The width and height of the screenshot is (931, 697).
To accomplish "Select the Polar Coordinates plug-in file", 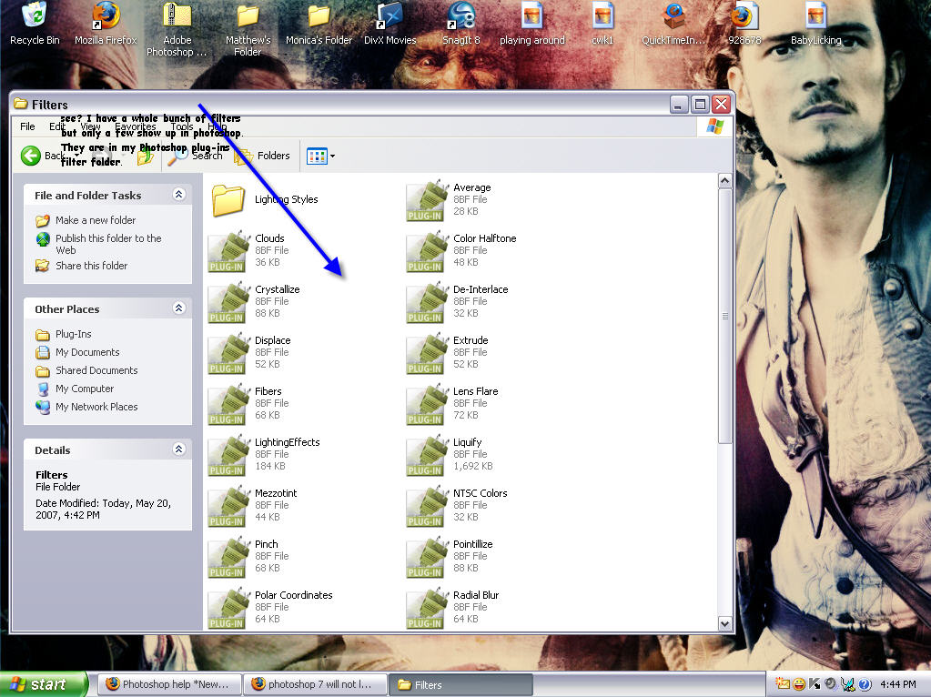I will (x=271, y=608).
